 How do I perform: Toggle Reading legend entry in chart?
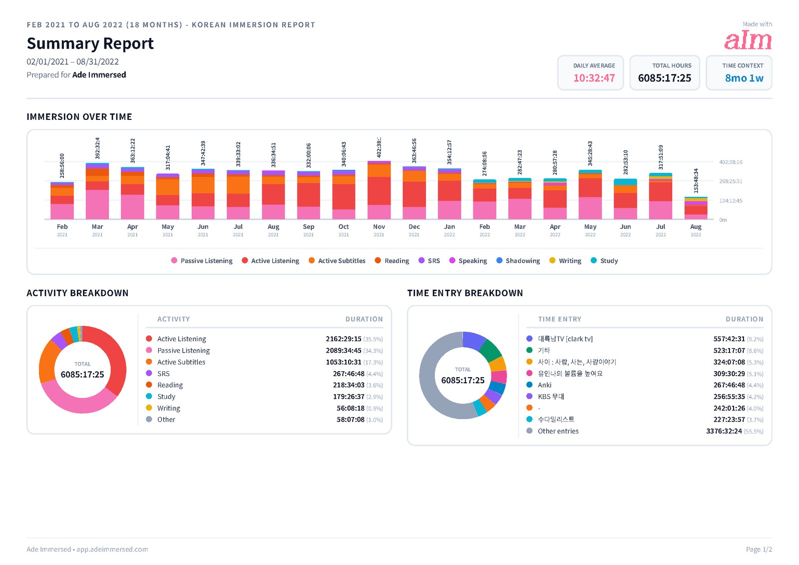[392, 261]
